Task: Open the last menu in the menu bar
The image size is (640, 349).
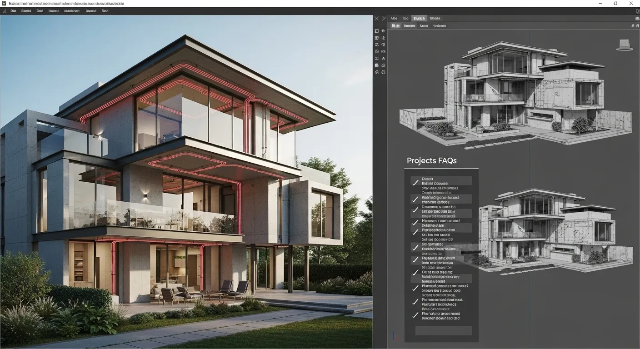Action: (105, 11)
